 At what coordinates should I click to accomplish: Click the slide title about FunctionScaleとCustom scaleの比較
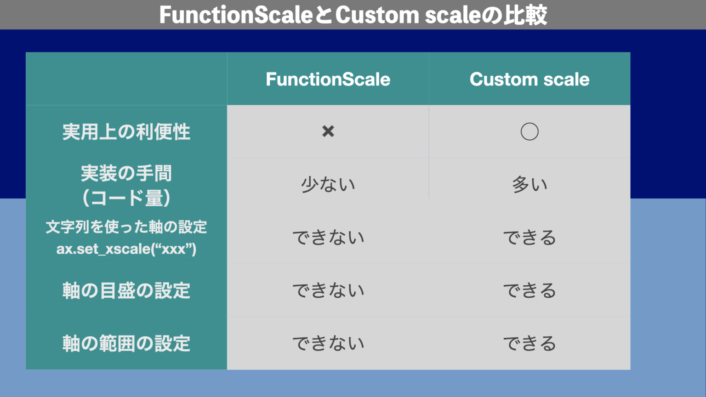tap(353, 15)
